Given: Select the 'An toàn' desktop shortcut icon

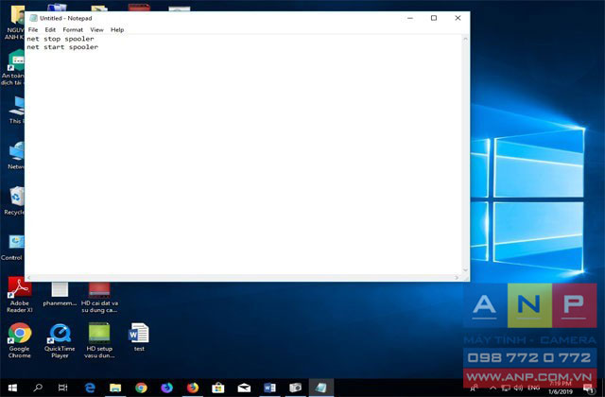Looking at the screenshot, I should click(x=13, y=67).
